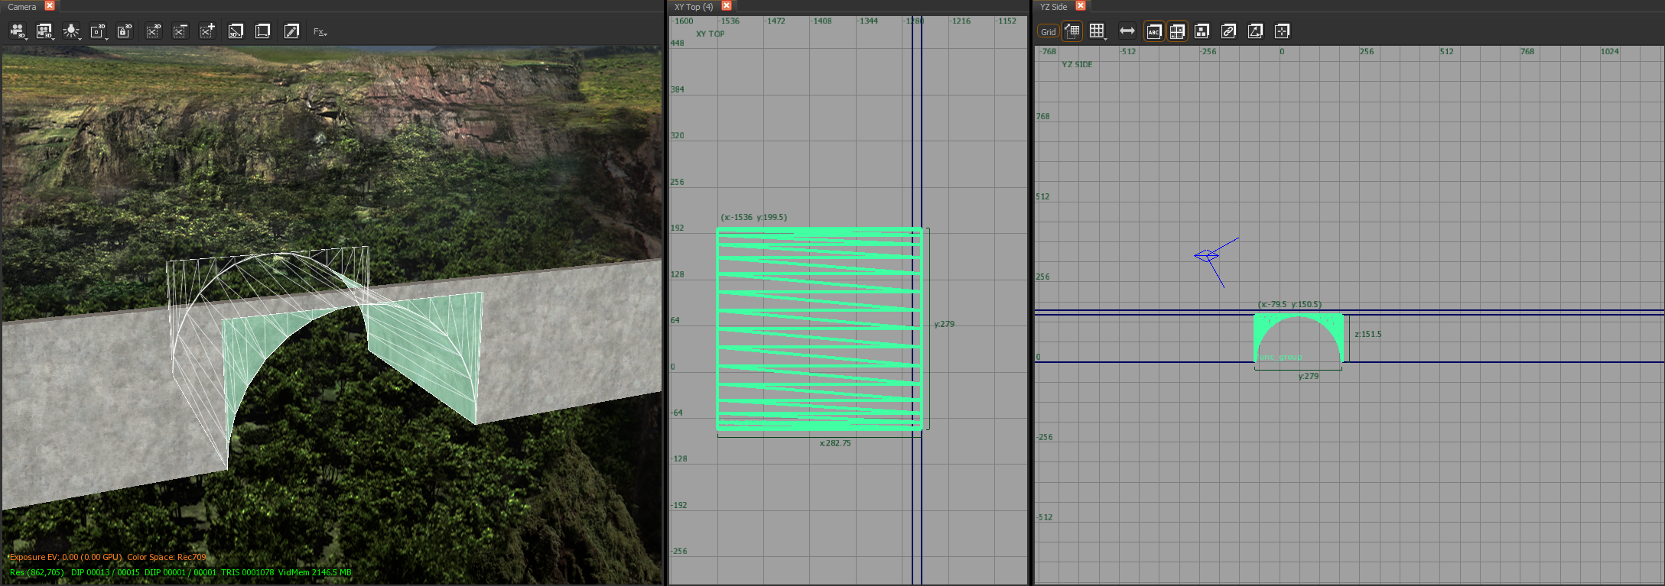Close the YZ Side viewport tab

1081,6
